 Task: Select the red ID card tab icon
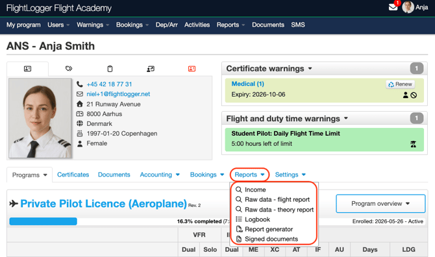coord(192,69)
